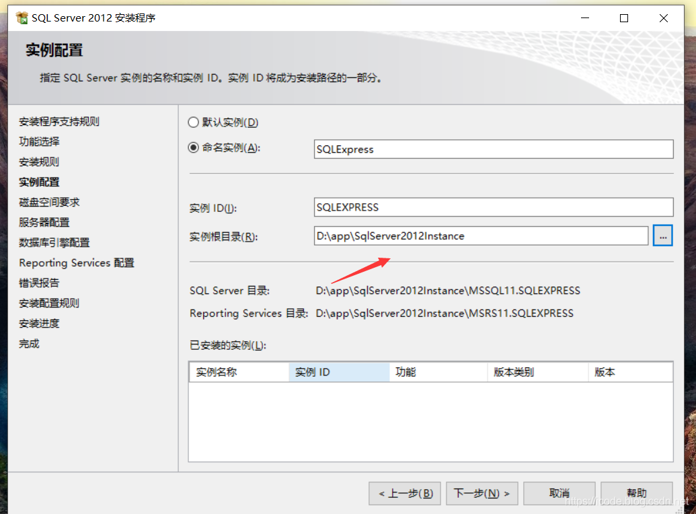696x514 pixels.
Task: Sort by the 版本 column header
Action: pos(630,372)
